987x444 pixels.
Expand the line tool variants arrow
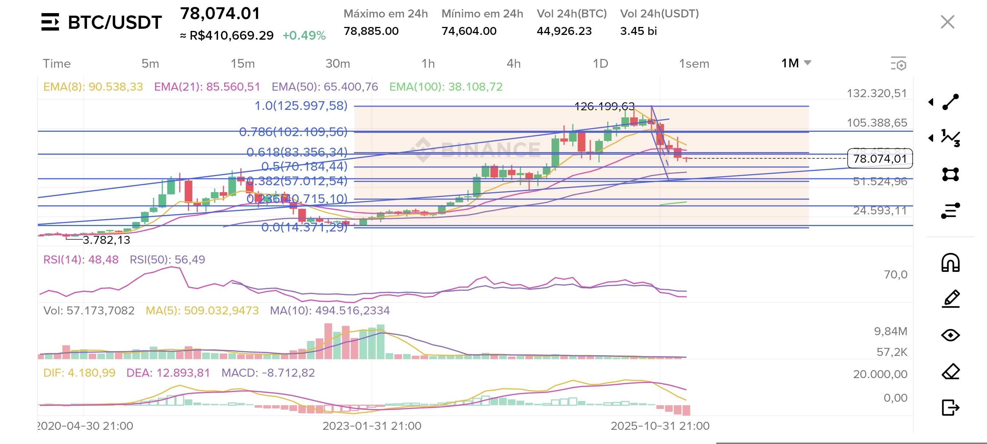coord(931,102)
